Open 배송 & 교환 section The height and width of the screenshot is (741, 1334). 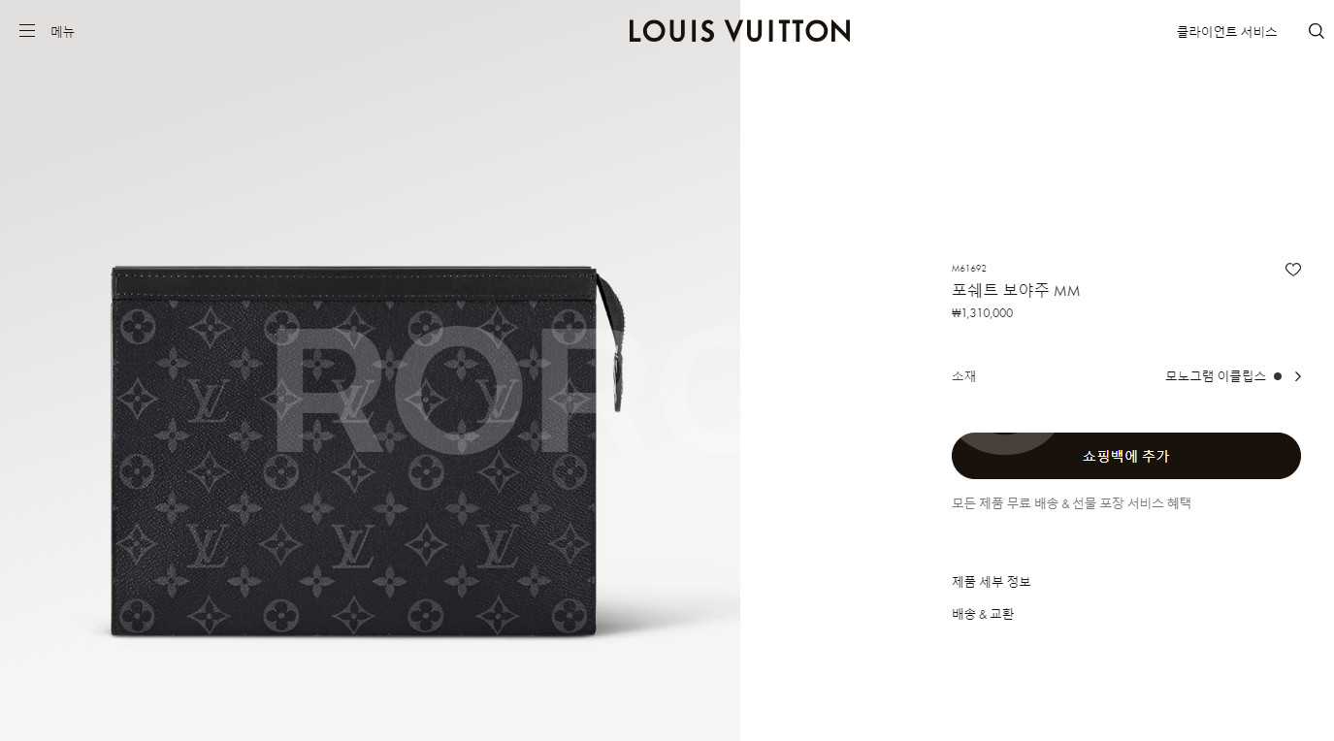coord(983,614)
